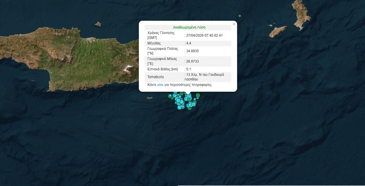
Task: Click the tiny island left of the marker cluster
Action: point(150,98)
